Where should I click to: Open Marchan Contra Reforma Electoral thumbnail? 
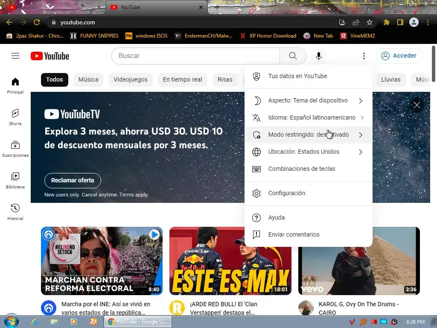pyautogui.click(x=102, y=261)
